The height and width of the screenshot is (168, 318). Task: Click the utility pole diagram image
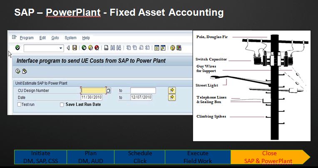coord(252,86)
